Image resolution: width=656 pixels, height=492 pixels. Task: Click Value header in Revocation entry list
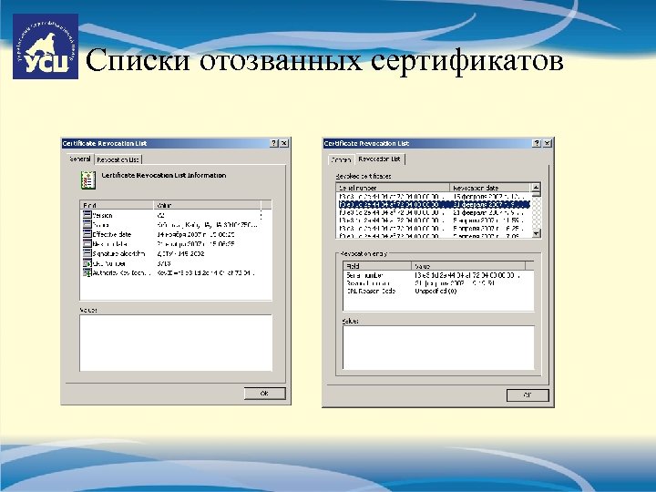(x=468, y=266)
